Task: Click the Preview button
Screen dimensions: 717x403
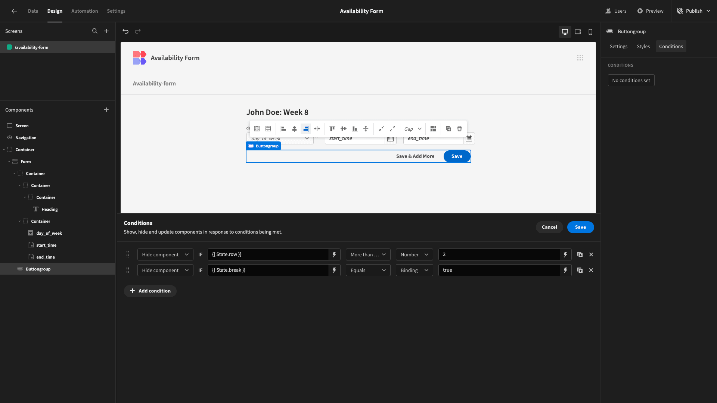Action: point(650,11)
